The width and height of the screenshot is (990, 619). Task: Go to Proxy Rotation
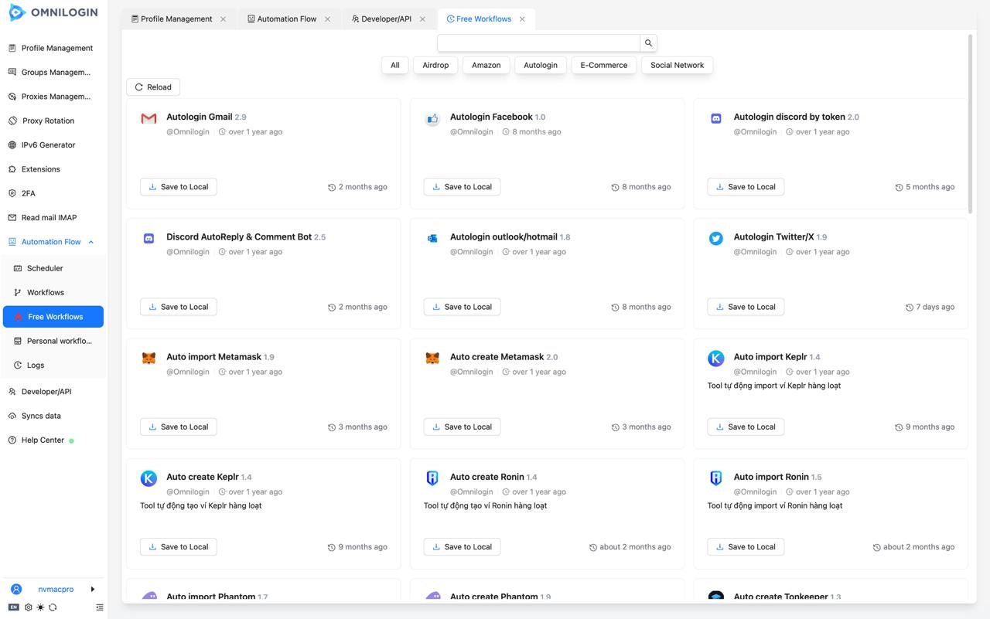(x=53, y=121)
